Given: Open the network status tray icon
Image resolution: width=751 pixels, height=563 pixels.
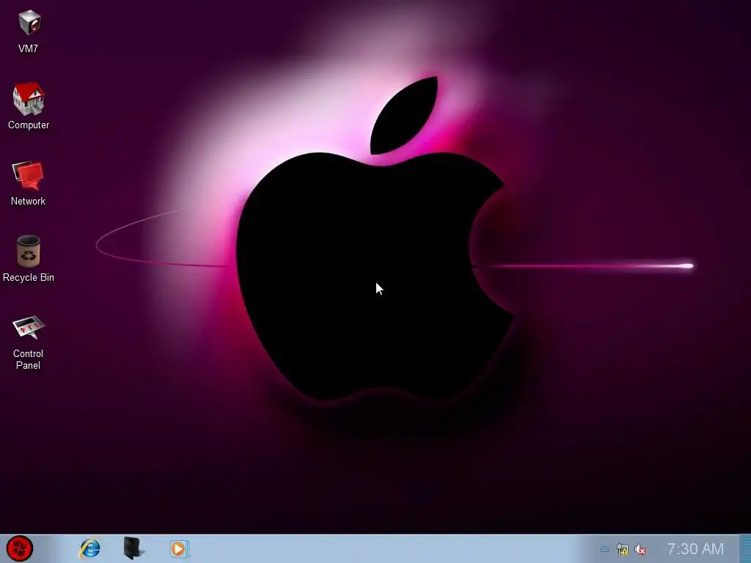Looking at the screenshot, I should click(622, 549).
